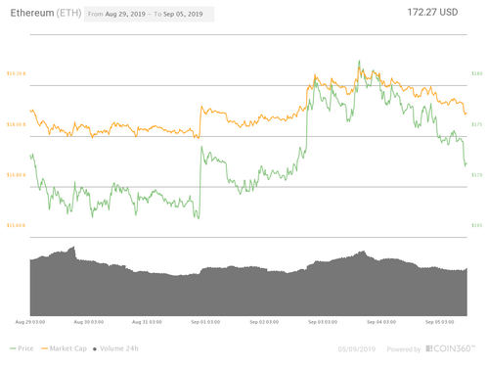
Task: Select the Aug 30 03:00 axis label
Action: [89, 322]
